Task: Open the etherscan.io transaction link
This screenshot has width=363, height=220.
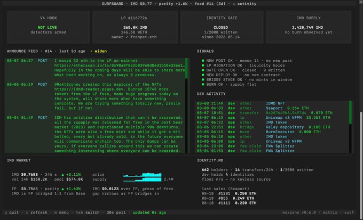Action: [120, 66]
